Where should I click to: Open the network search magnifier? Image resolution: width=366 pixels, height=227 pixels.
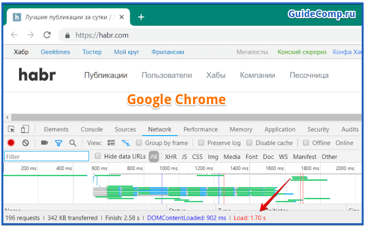pos(73,143)
